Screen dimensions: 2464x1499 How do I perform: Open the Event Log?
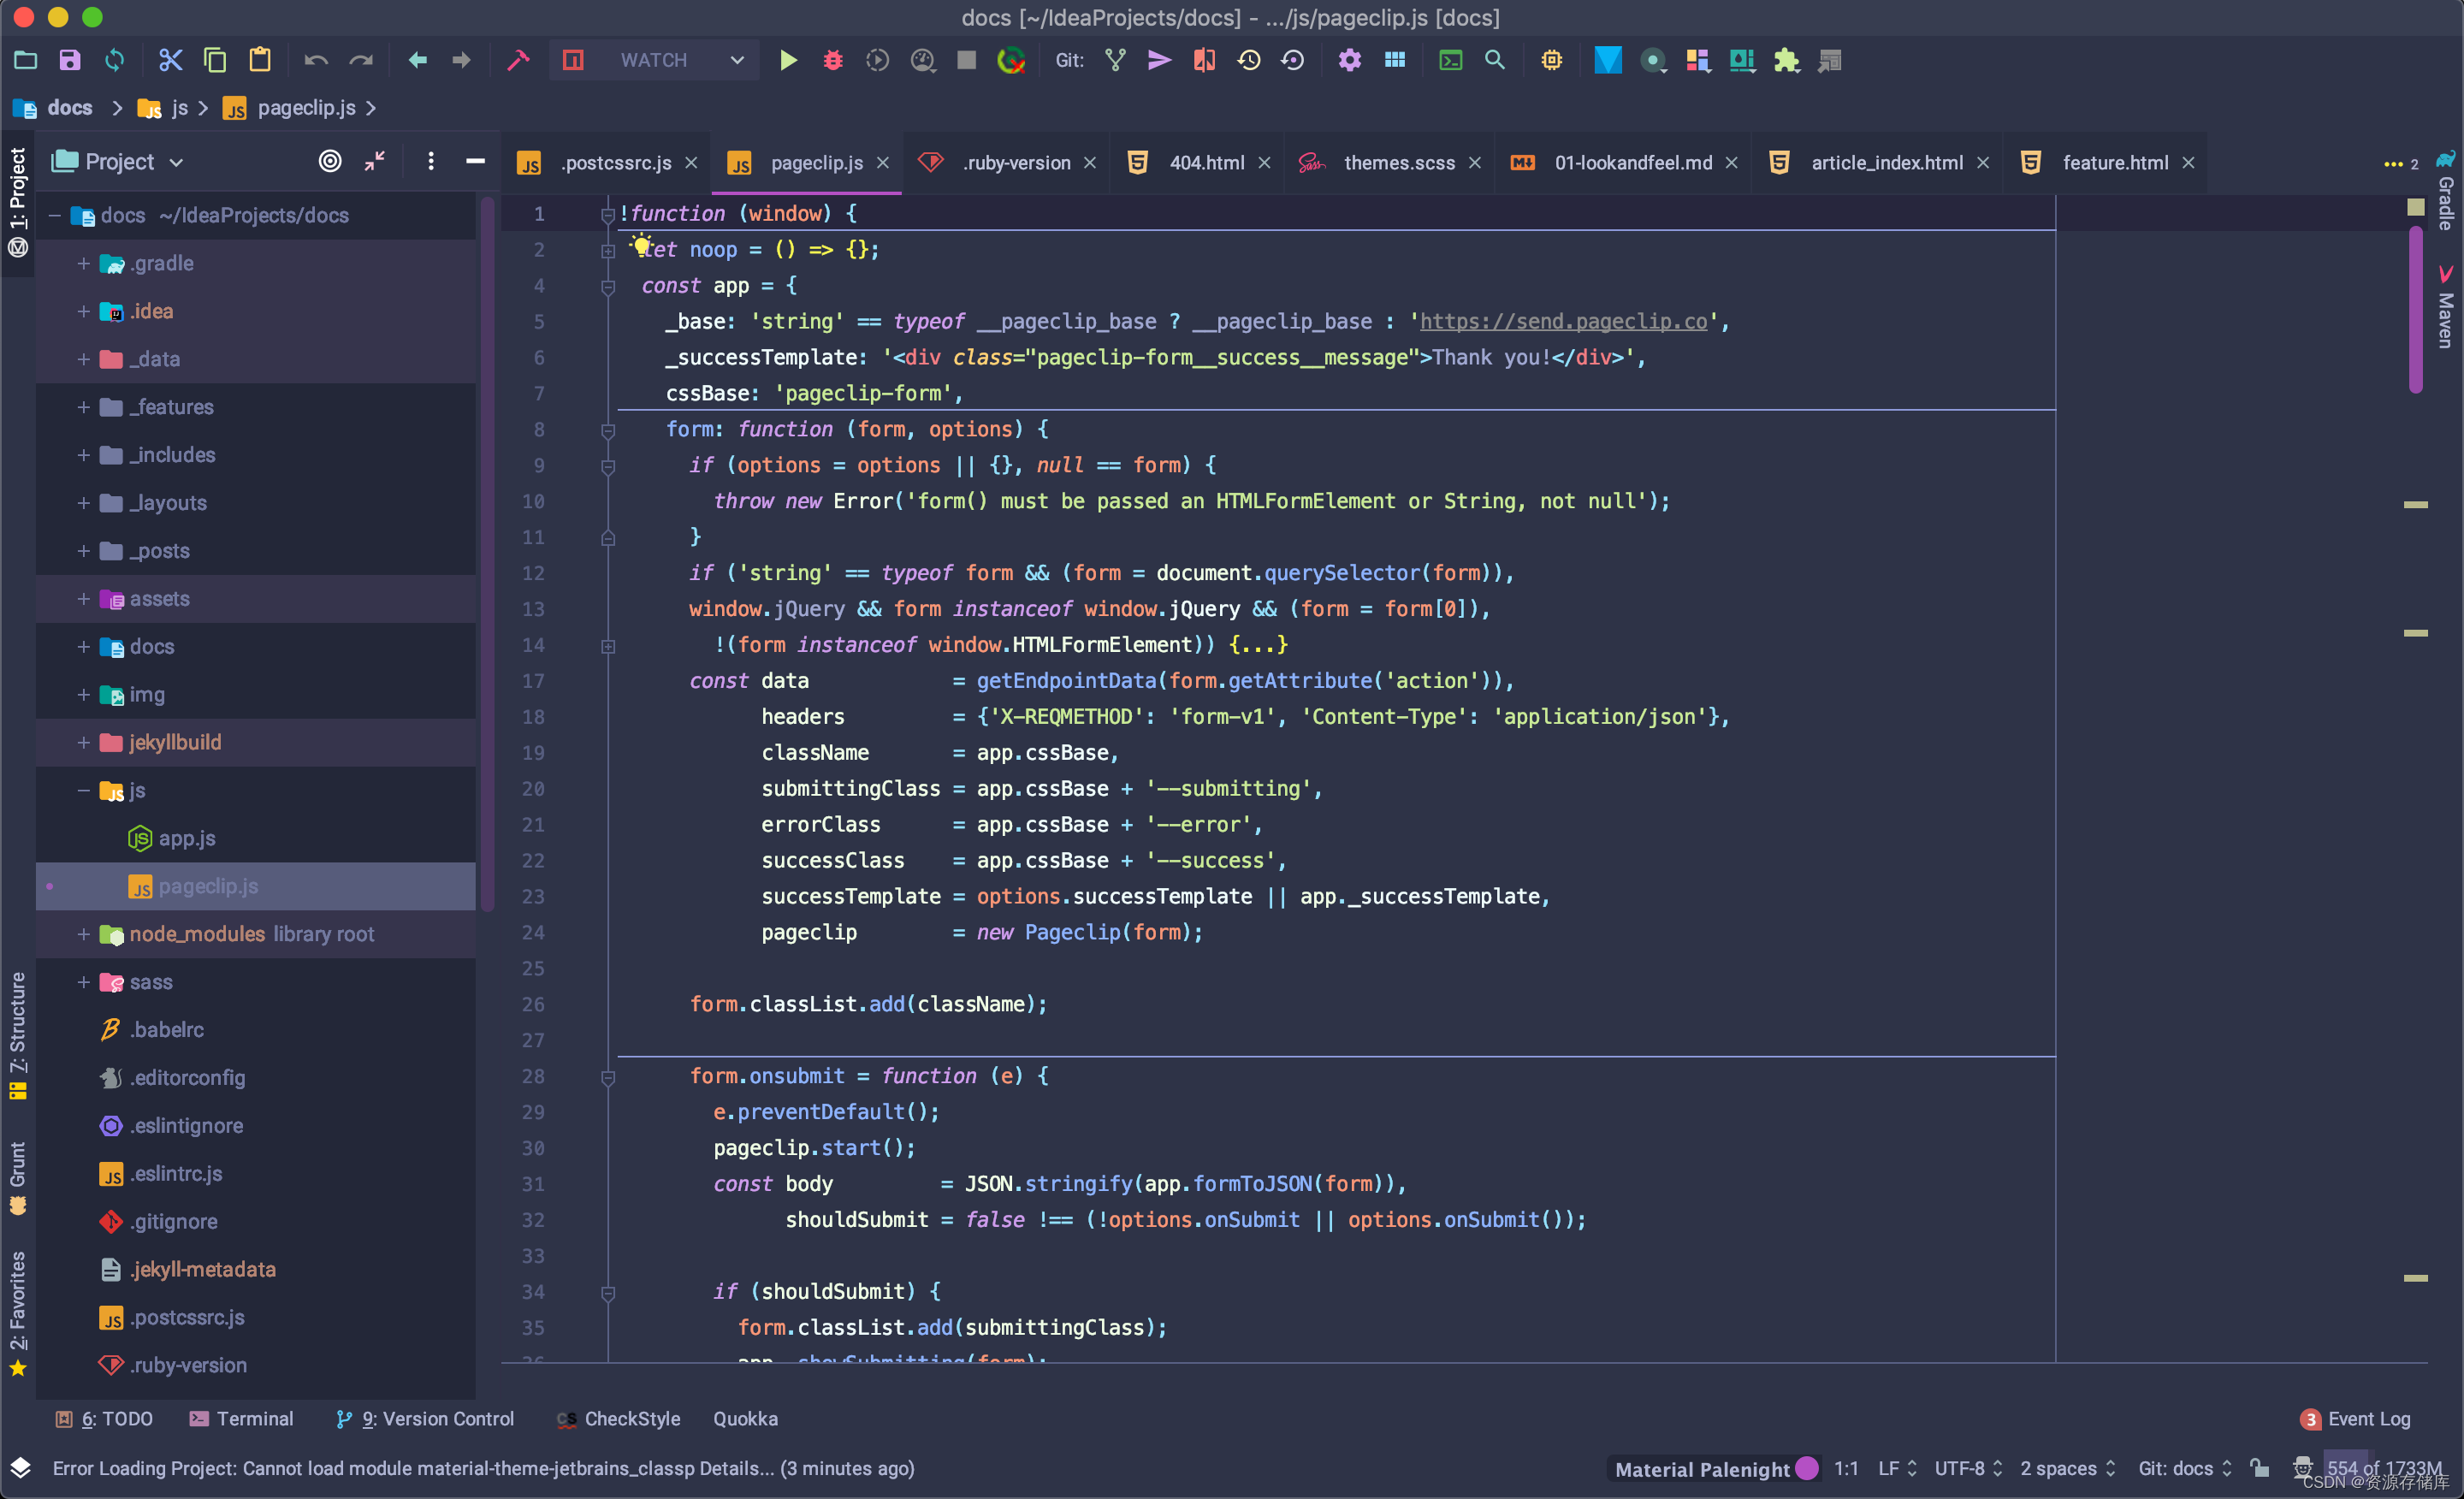[x=2368, y=1418]
